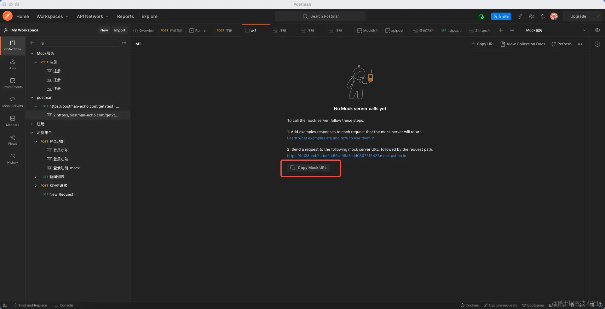Click View Collection Docs
The height and width of the screenshot is (309, 605).
point(523,44)
